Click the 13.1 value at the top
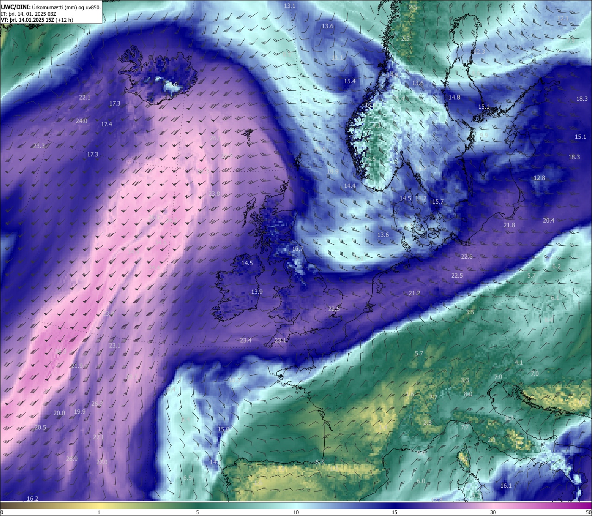The width and height of the screenshot is (592, 516). (290, 6)
